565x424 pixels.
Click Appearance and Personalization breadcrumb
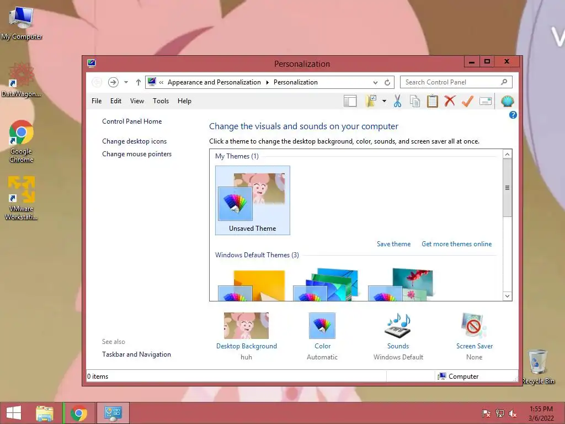coord(214,82)
